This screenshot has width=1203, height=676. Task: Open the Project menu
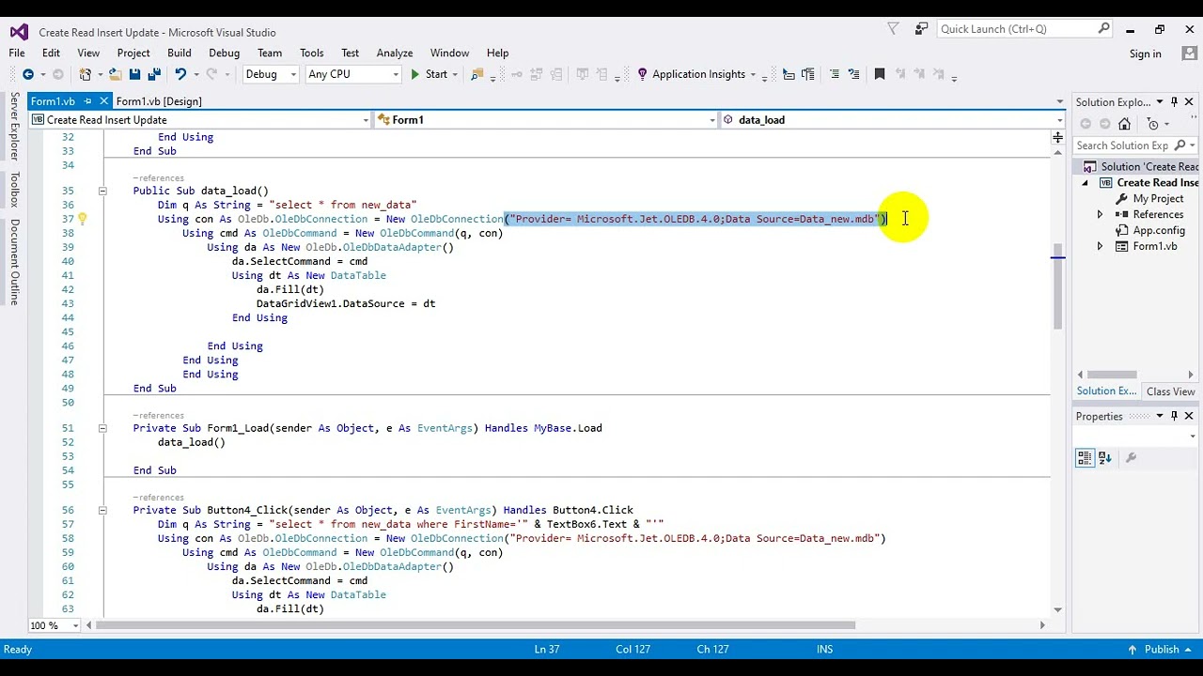tap(133, 53)
